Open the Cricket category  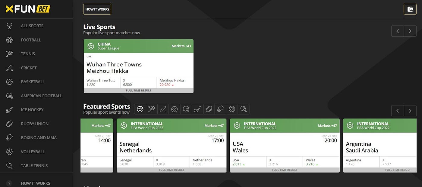pyautogui.click(x=29, y=68)
